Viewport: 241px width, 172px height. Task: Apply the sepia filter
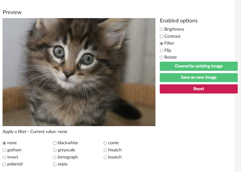[x=55, y=164]
